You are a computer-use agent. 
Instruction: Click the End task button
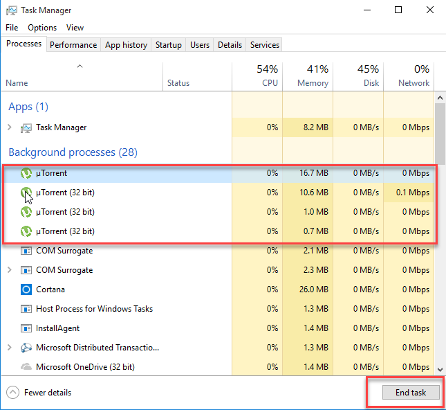[411, 393]
